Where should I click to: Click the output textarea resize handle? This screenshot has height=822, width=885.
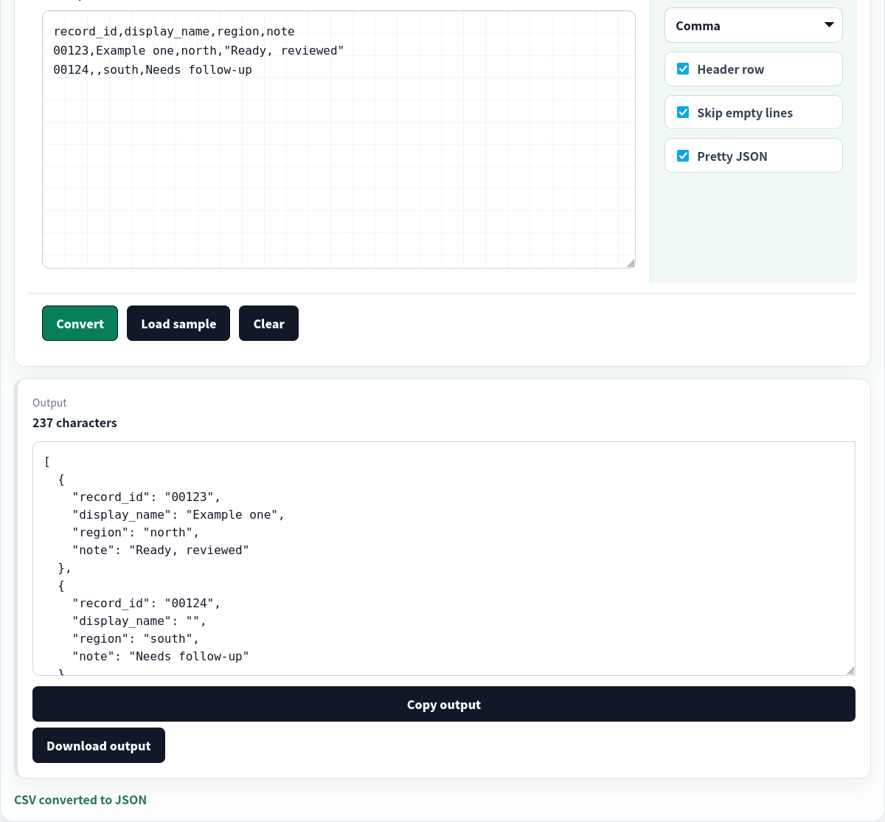pos(850,671)
